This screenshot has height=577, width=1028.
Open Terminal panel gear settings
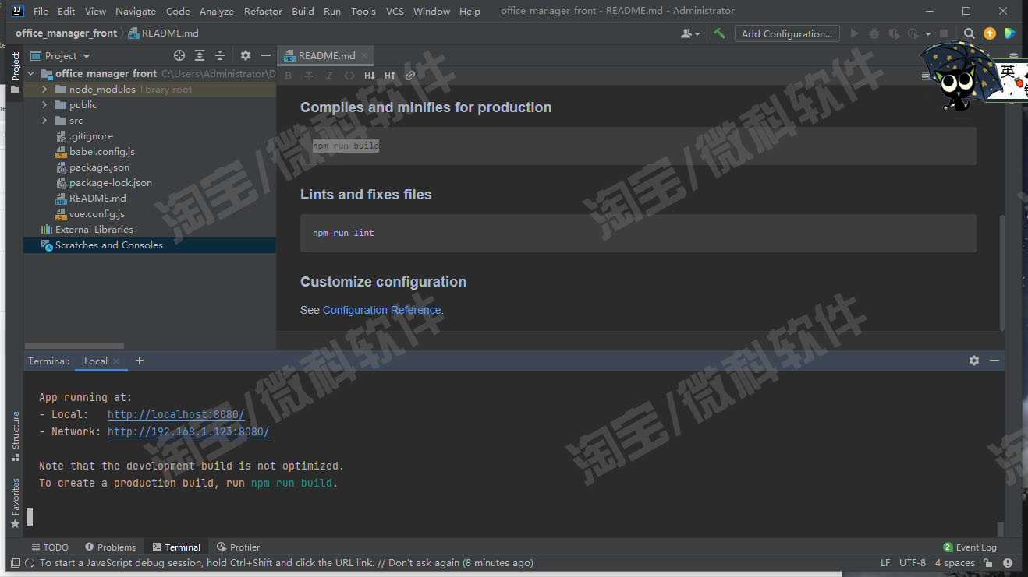click(x=974, y=361)
